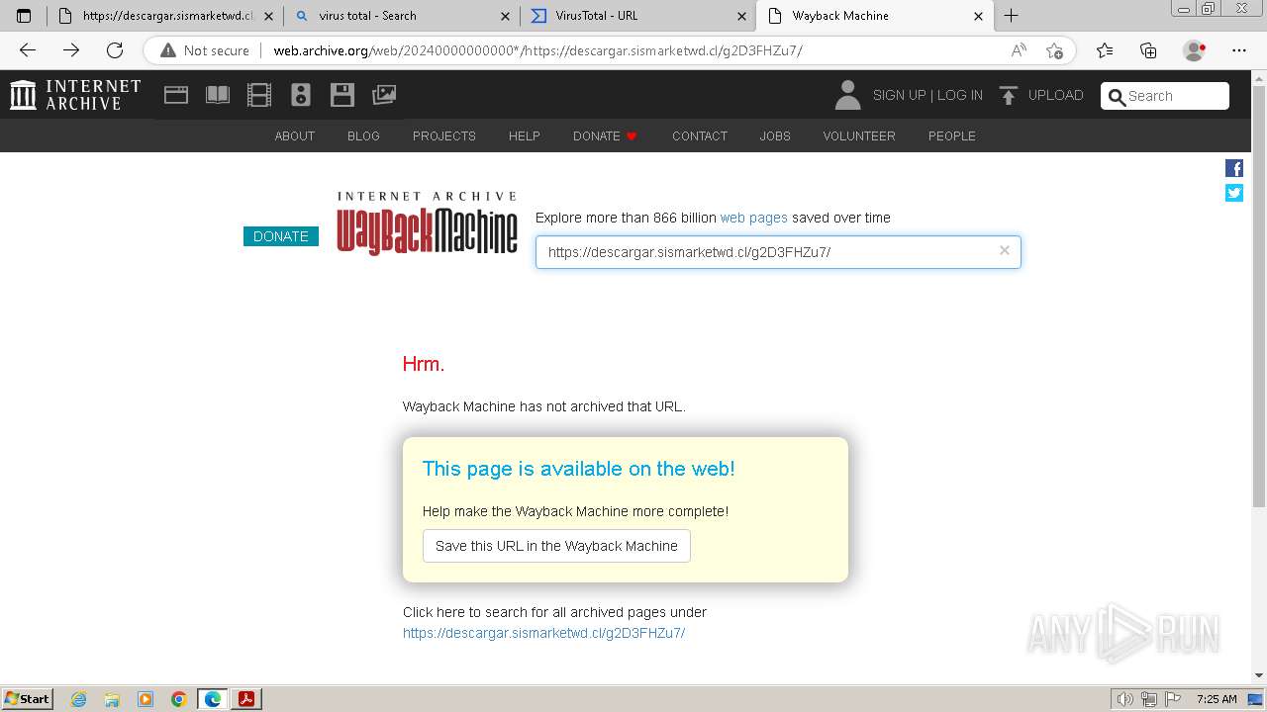This screenshot has height=712, width=1267.
Task: Open the Texts book icon
Action: [x=218, y=95]
